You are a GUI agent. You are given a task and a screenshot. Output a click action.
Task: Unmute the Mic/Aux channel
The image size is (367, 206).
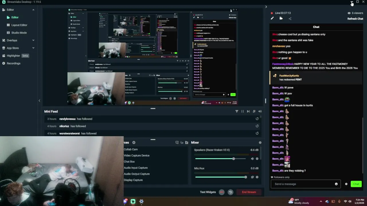pos(252,177)
